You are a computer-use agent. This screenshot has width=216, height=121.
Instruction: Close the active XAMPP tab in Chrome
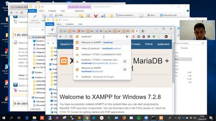coord(137,31)
